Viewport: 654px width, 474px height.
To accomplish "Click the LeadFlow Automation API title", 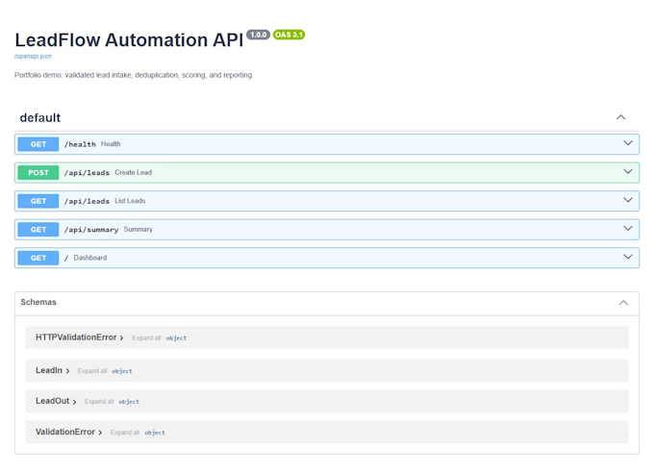I will (129, 40).
